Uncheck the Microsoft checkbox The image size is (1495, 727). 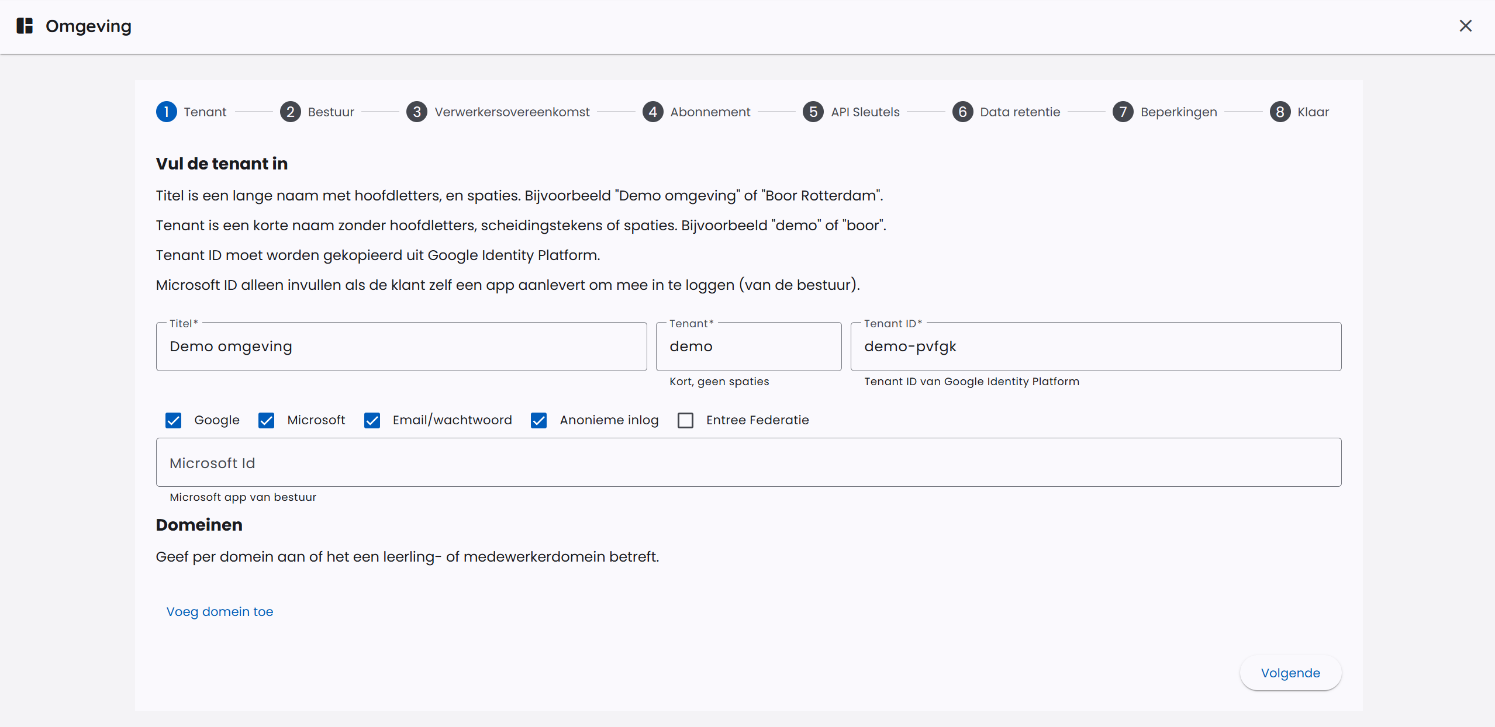point(267,420)
